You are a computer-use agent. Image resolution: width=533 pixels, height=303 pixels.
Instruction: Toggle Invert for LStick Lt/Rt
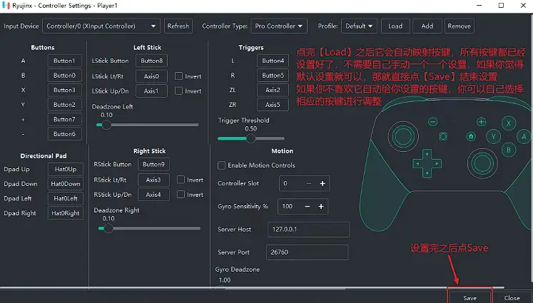(x=181, y=76)
